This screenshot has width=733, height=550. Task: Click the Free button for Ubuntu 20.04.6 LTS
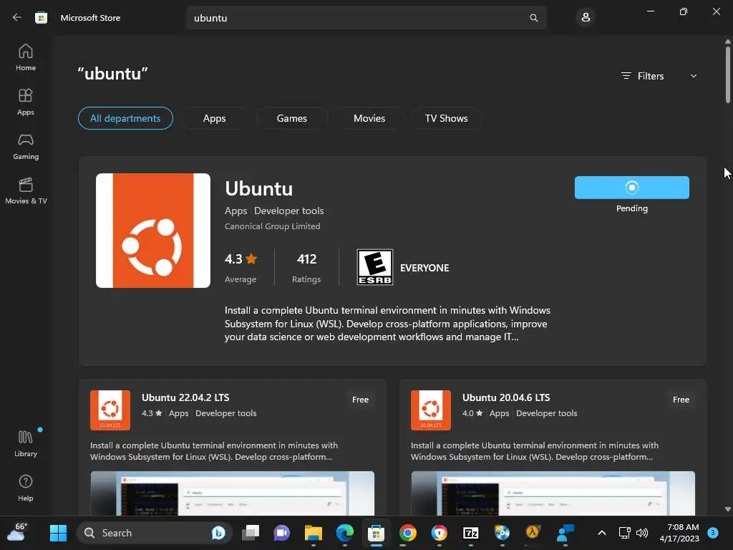(681, 400)
